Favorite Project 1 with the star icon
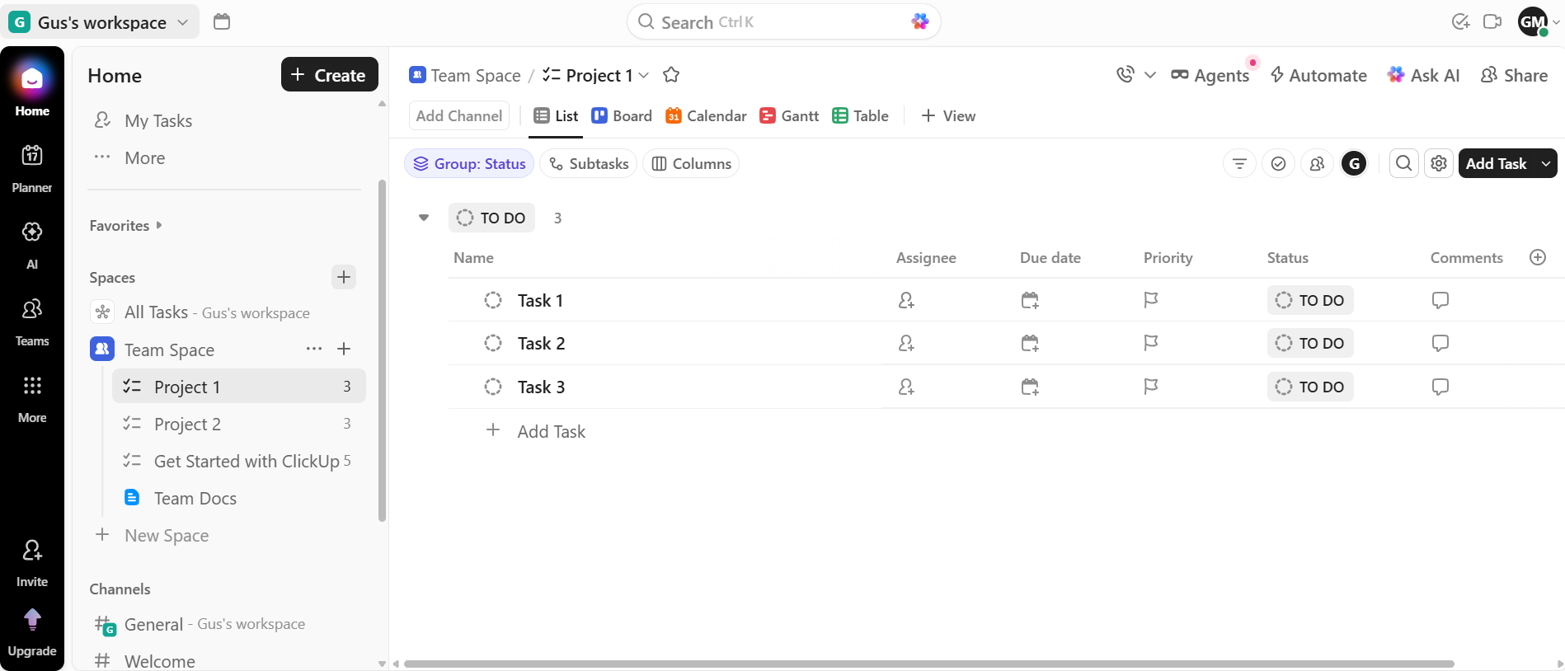The height and width of the screenshot is (671, 1565). [671, 75]
